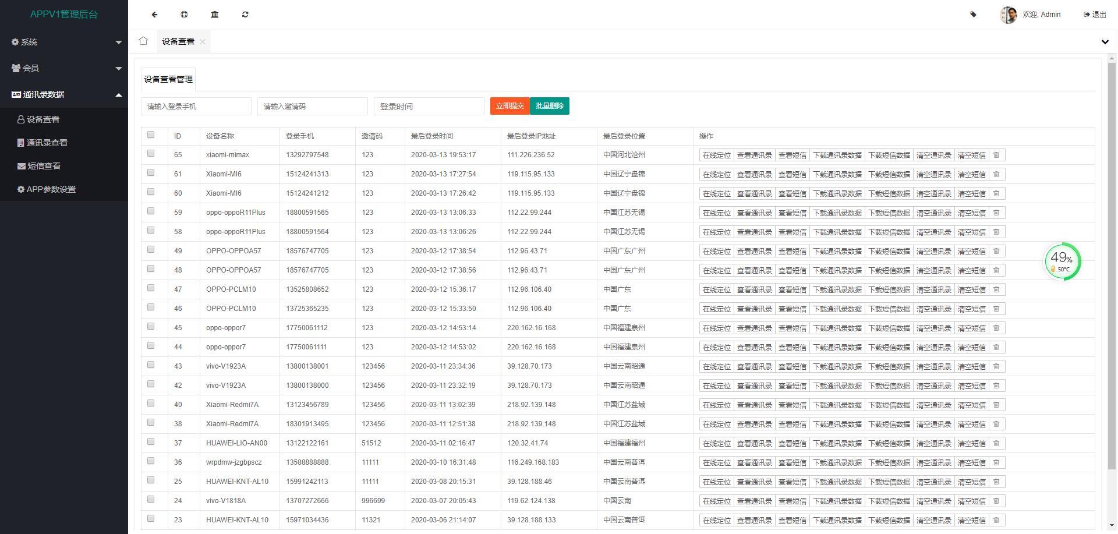The height and width of the screenshot is (534, 1118).
Task: Click the refresh icon in the top toolbar
Action: (245, 14)
